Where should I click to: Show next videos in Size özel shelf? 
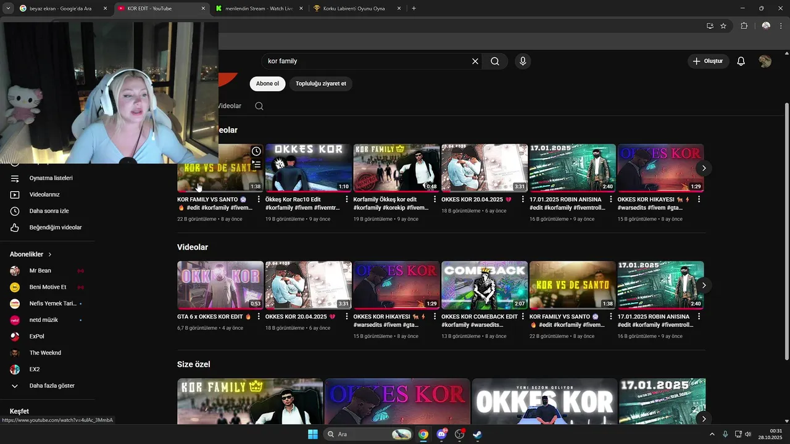[x=704, y=419]
